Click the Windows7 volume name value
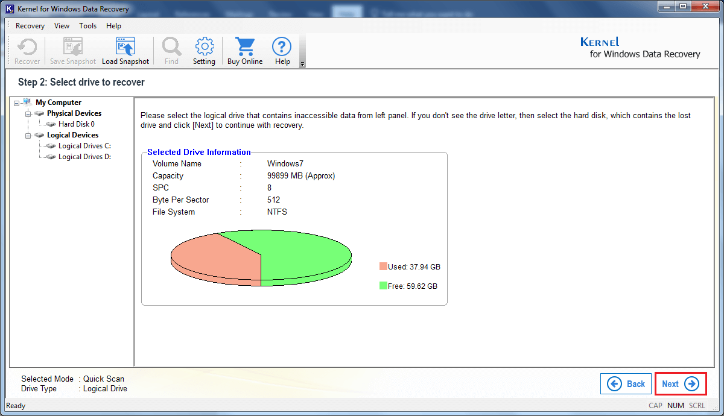Image resolution: width=724 pixels, height=416 pixels. tap(285, 163)
